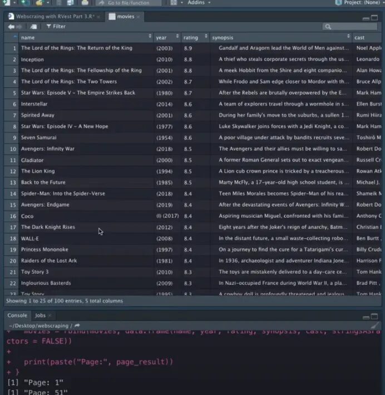Click the Go to file/function field
The image size is (385, 395).
pos(128,3)
